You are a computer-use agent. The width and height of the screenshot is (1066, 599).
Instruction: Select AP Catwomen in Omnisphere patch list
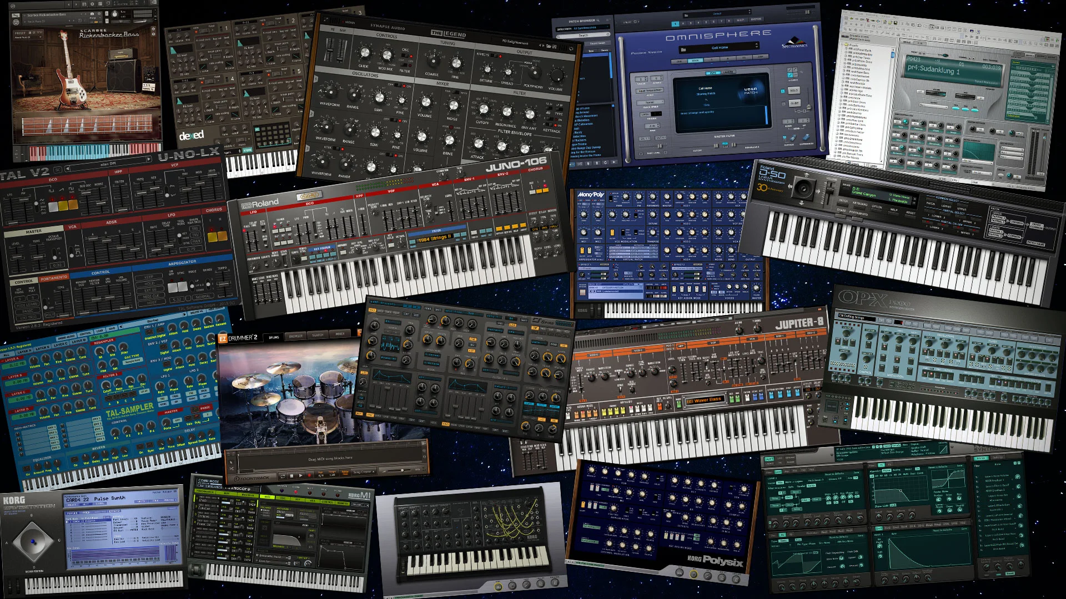point(583,124)
